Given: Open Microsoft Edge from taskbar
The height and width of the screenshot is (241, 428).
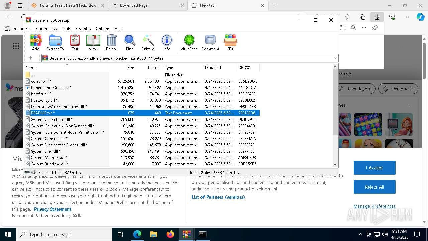Looking at the screenshot, I should [137, 234].
